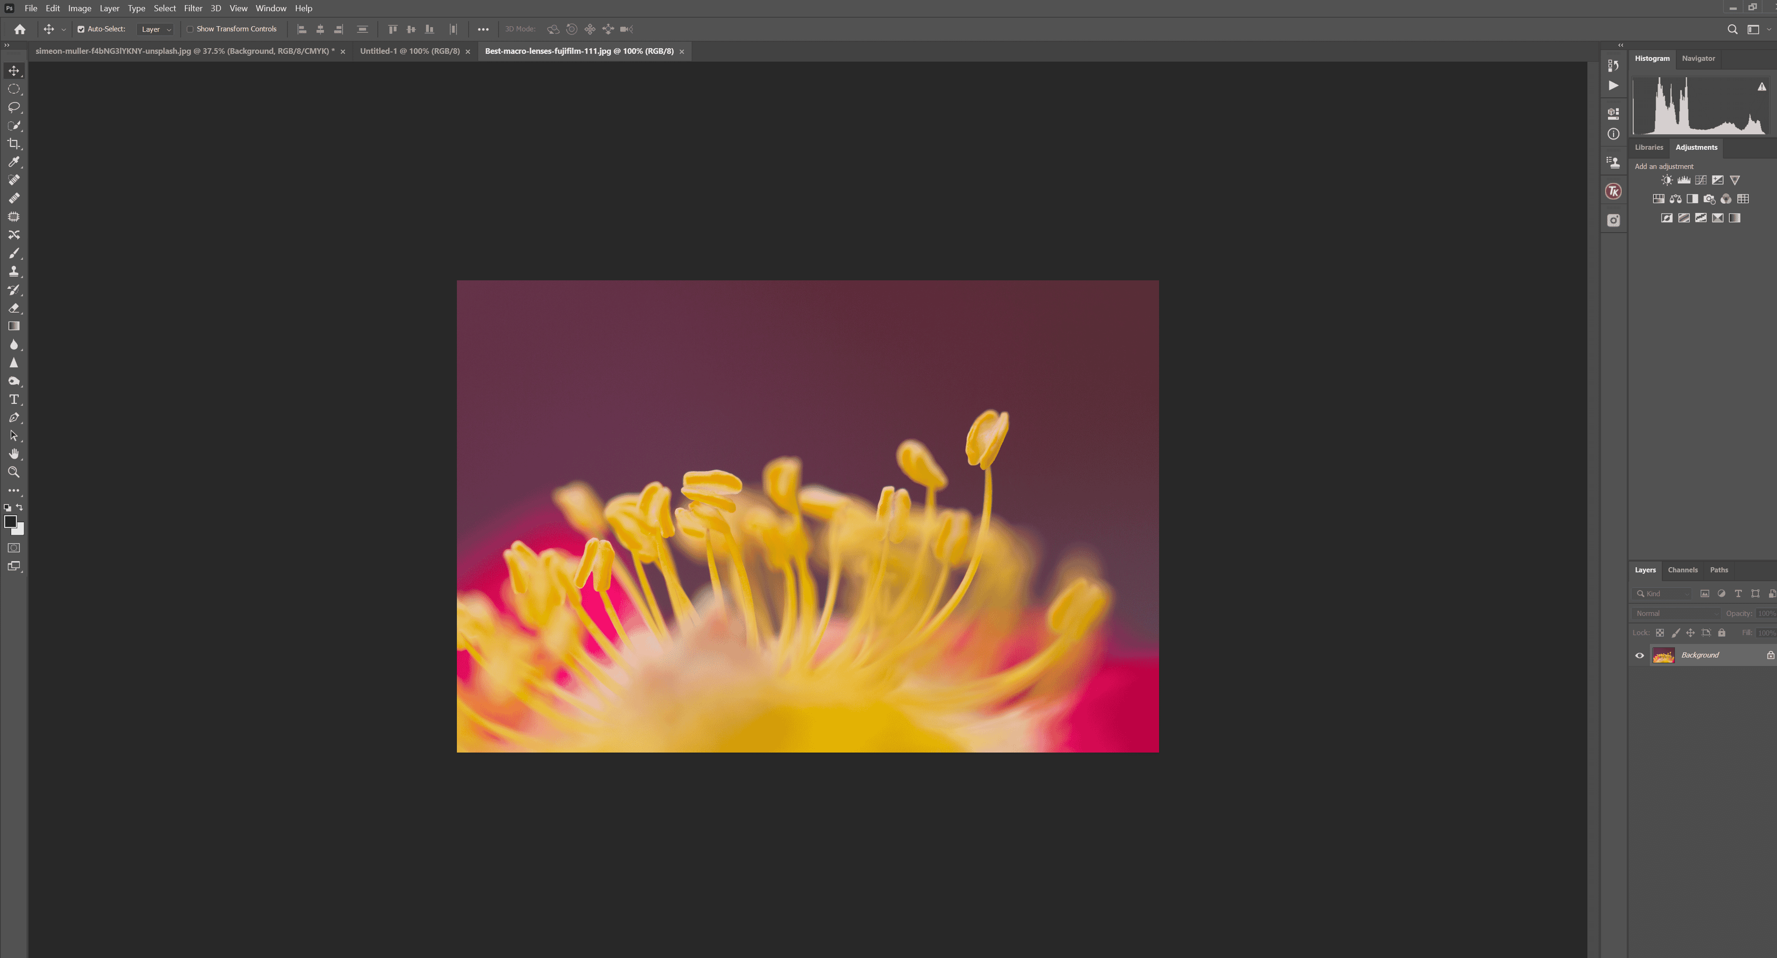Open the Brightness/Contrast adjustment
This screenshot has height=958, width=1777.
click(x=1667, y=179)
